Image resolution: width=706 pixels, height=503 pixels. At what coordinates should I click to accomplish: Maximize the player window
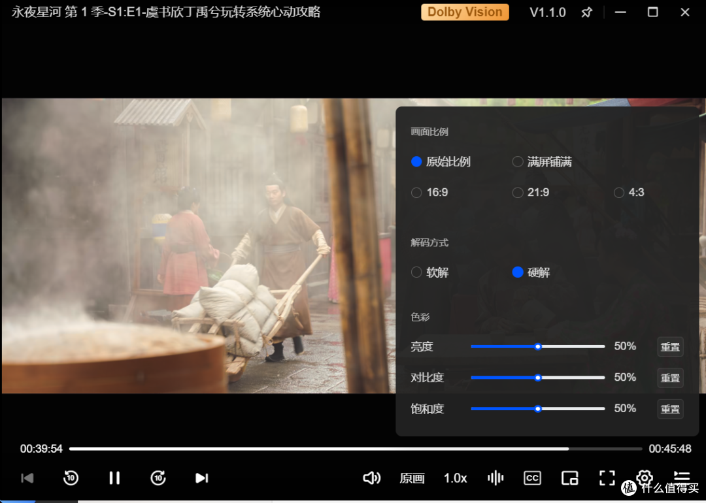(x=652, y=12)
